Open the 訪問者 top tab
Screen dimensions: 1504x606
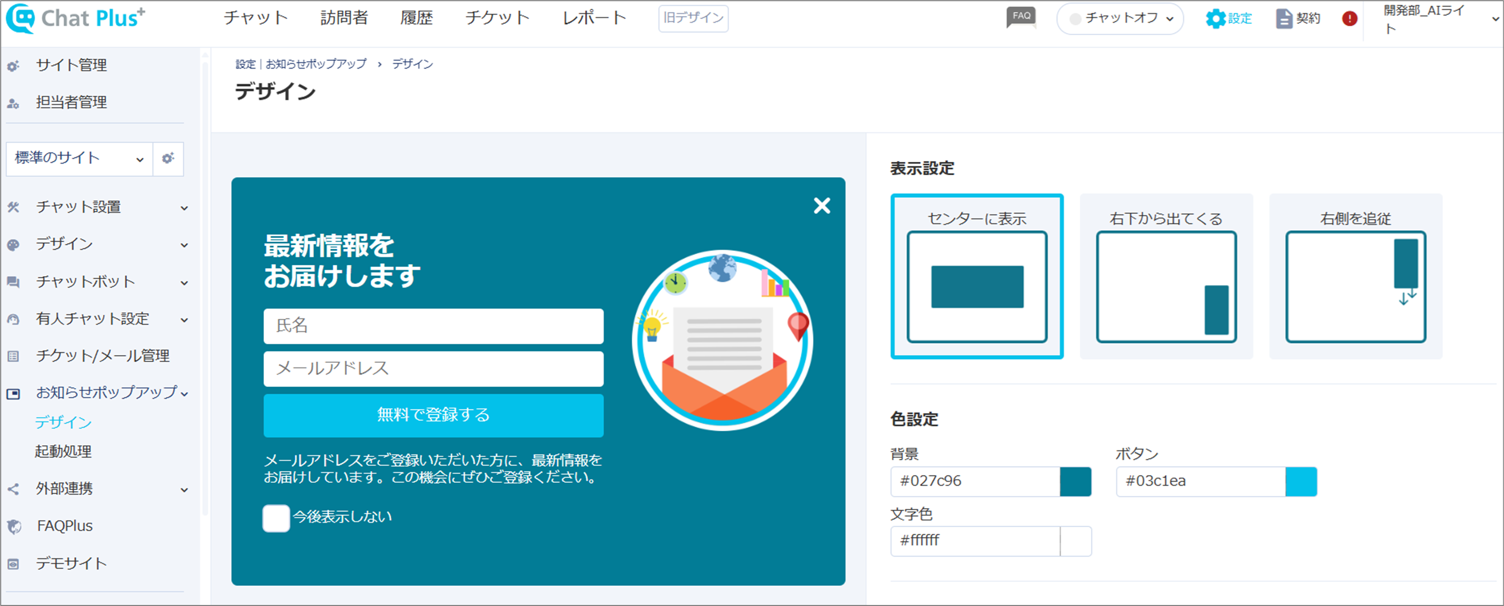coord(344,18)
